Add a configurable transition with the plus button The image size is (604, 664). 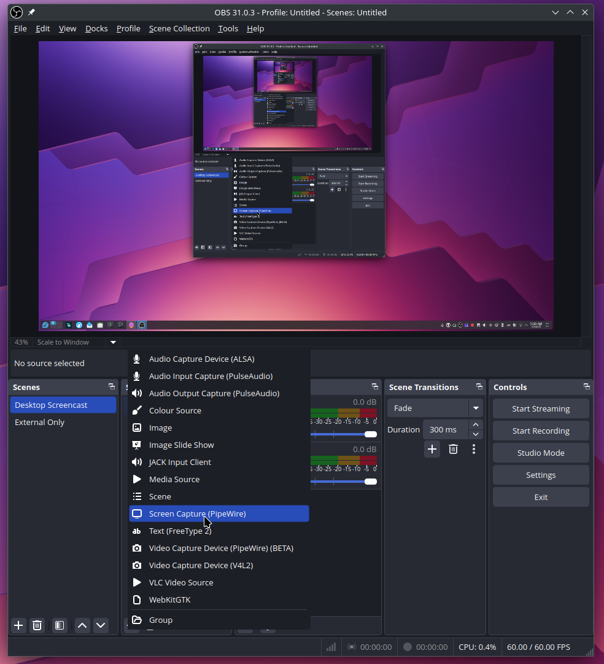pyautogui.click(x=432, y=449)
